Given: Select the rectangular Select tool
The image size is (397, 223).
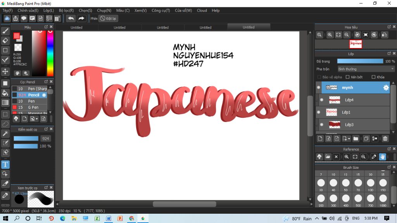Looking at the screenshot, I should pos(5,114).
